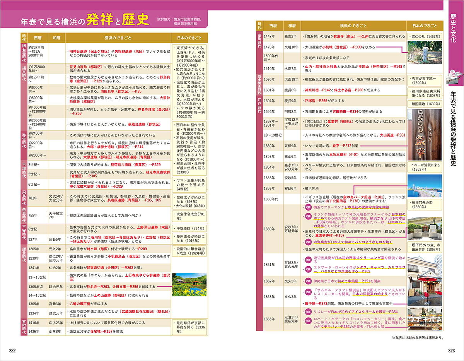
Task: Click the 発祥 badge beside 内海兵吉 bread entry
Action: (x=308, y=242)
